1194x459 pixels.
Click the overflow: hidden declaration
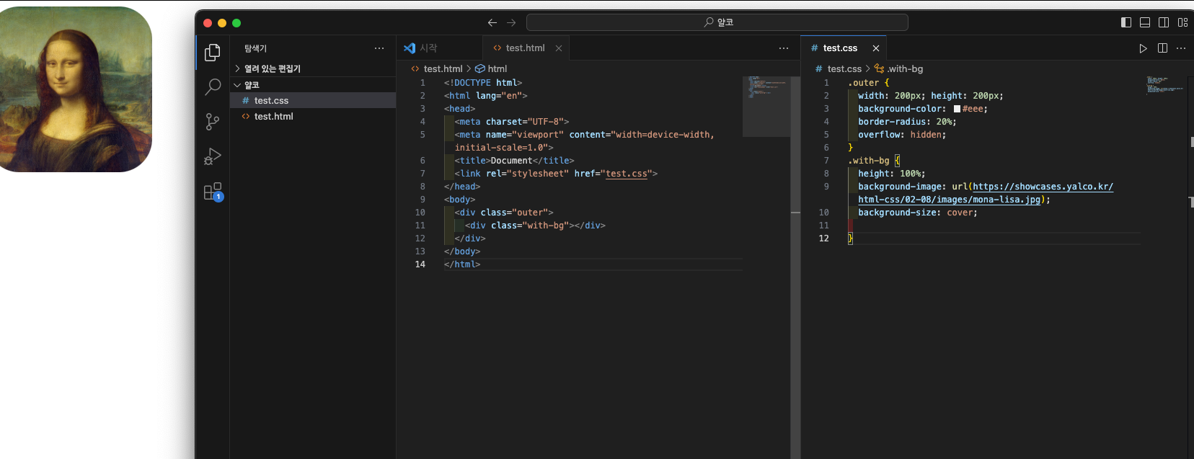coord(902,135)
